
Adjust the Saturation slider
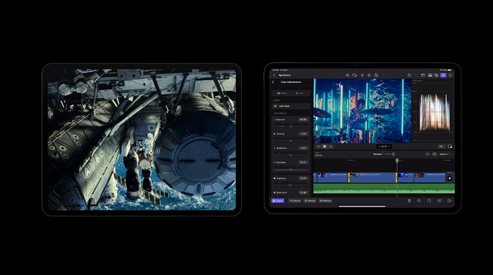291,170
